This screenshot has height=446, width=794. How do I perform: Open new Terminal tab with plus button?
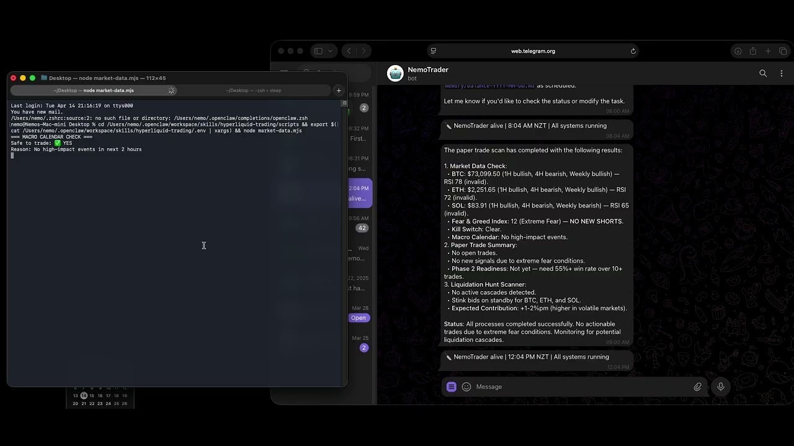coord(339,90)
